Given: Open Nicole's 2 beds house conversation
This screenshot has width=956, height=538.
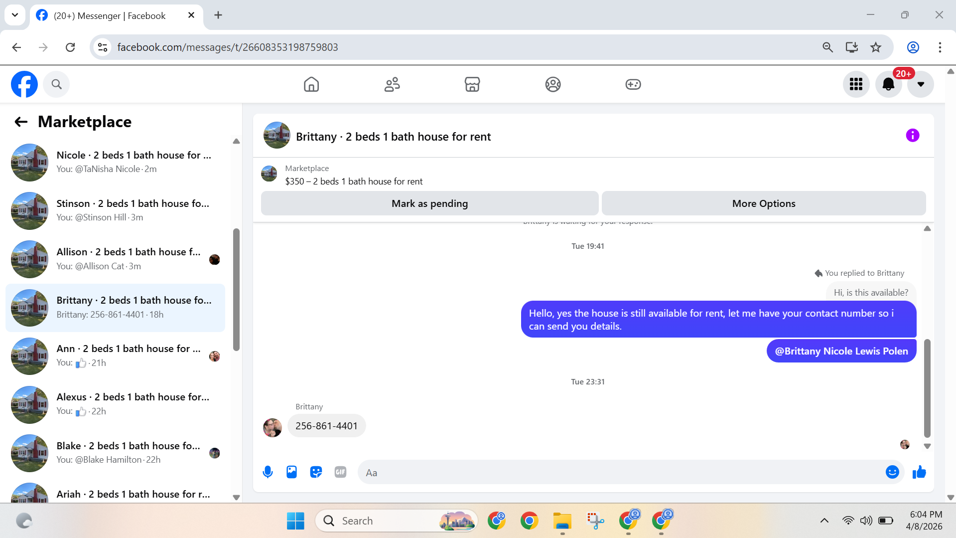Looking at the screenshot, I should [115, 162].
